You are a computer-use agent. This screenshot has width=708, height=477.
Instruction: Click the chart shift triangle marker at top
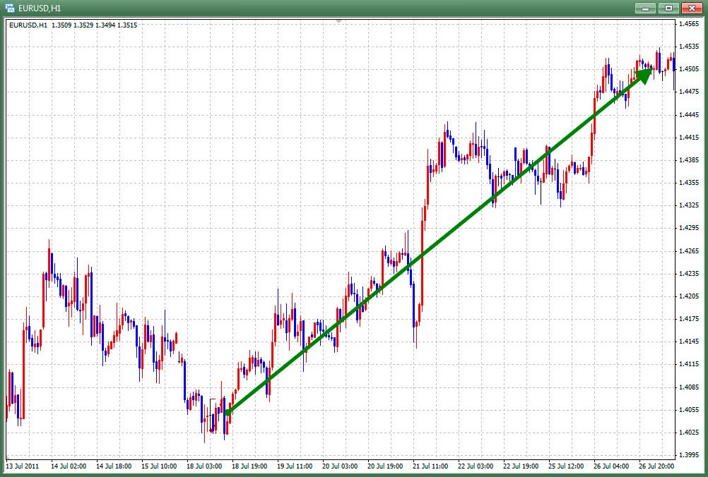point(339,21)
